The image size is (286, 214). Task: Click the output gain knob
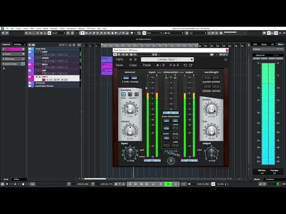click(211, 153)
